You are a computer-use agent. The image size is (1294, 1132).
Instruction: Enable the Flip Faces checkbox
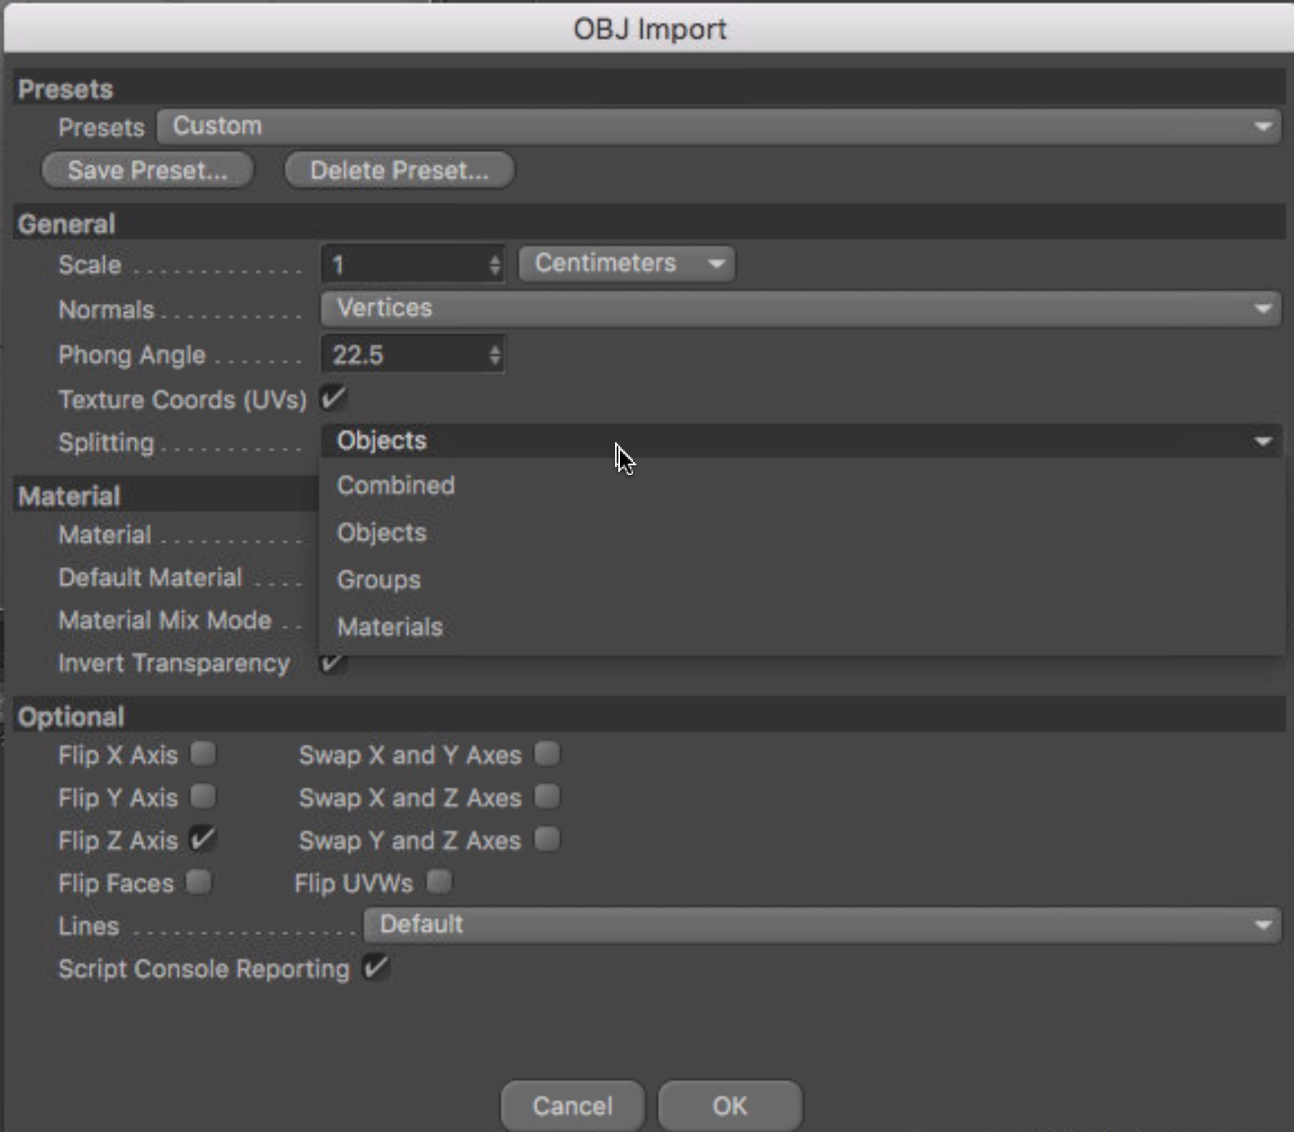click(x=199, y=882)
